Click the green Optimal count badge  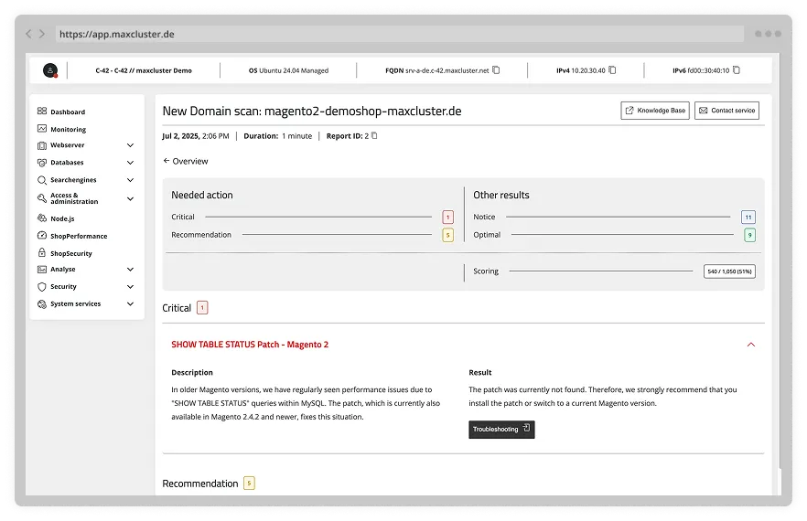[750, 235]
